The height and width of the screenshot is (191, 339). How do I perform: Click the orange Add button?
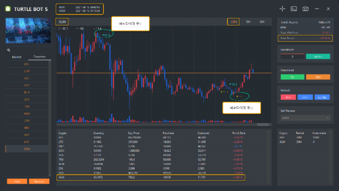point(17,181)
